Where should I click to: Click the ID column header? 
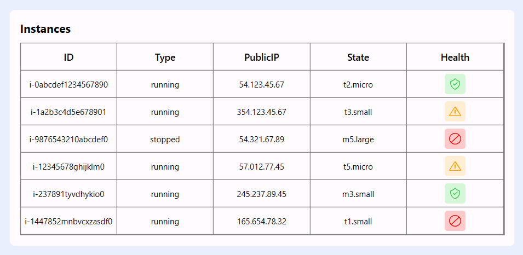pos(68,57)
